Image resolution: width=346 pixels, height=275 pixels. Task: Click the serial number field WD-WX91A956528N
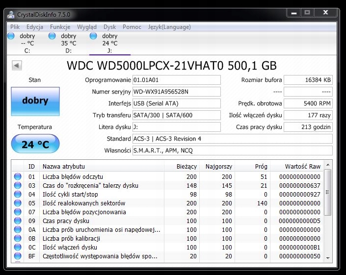(x=177, y=92)
